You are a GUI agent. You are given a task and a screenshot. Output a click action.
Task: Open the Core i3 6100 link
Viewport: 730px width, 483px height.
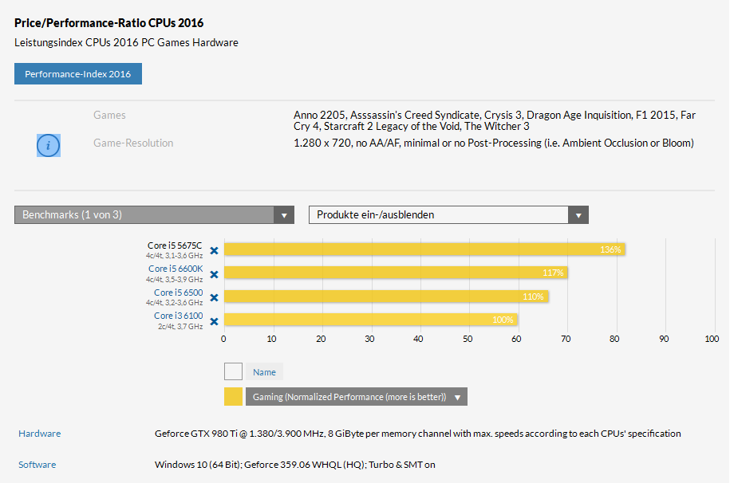(178, 316)
